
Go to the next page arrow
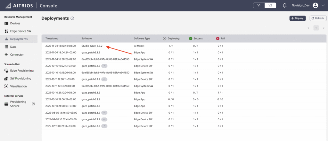pyautogui.click(x=324, y=28)
